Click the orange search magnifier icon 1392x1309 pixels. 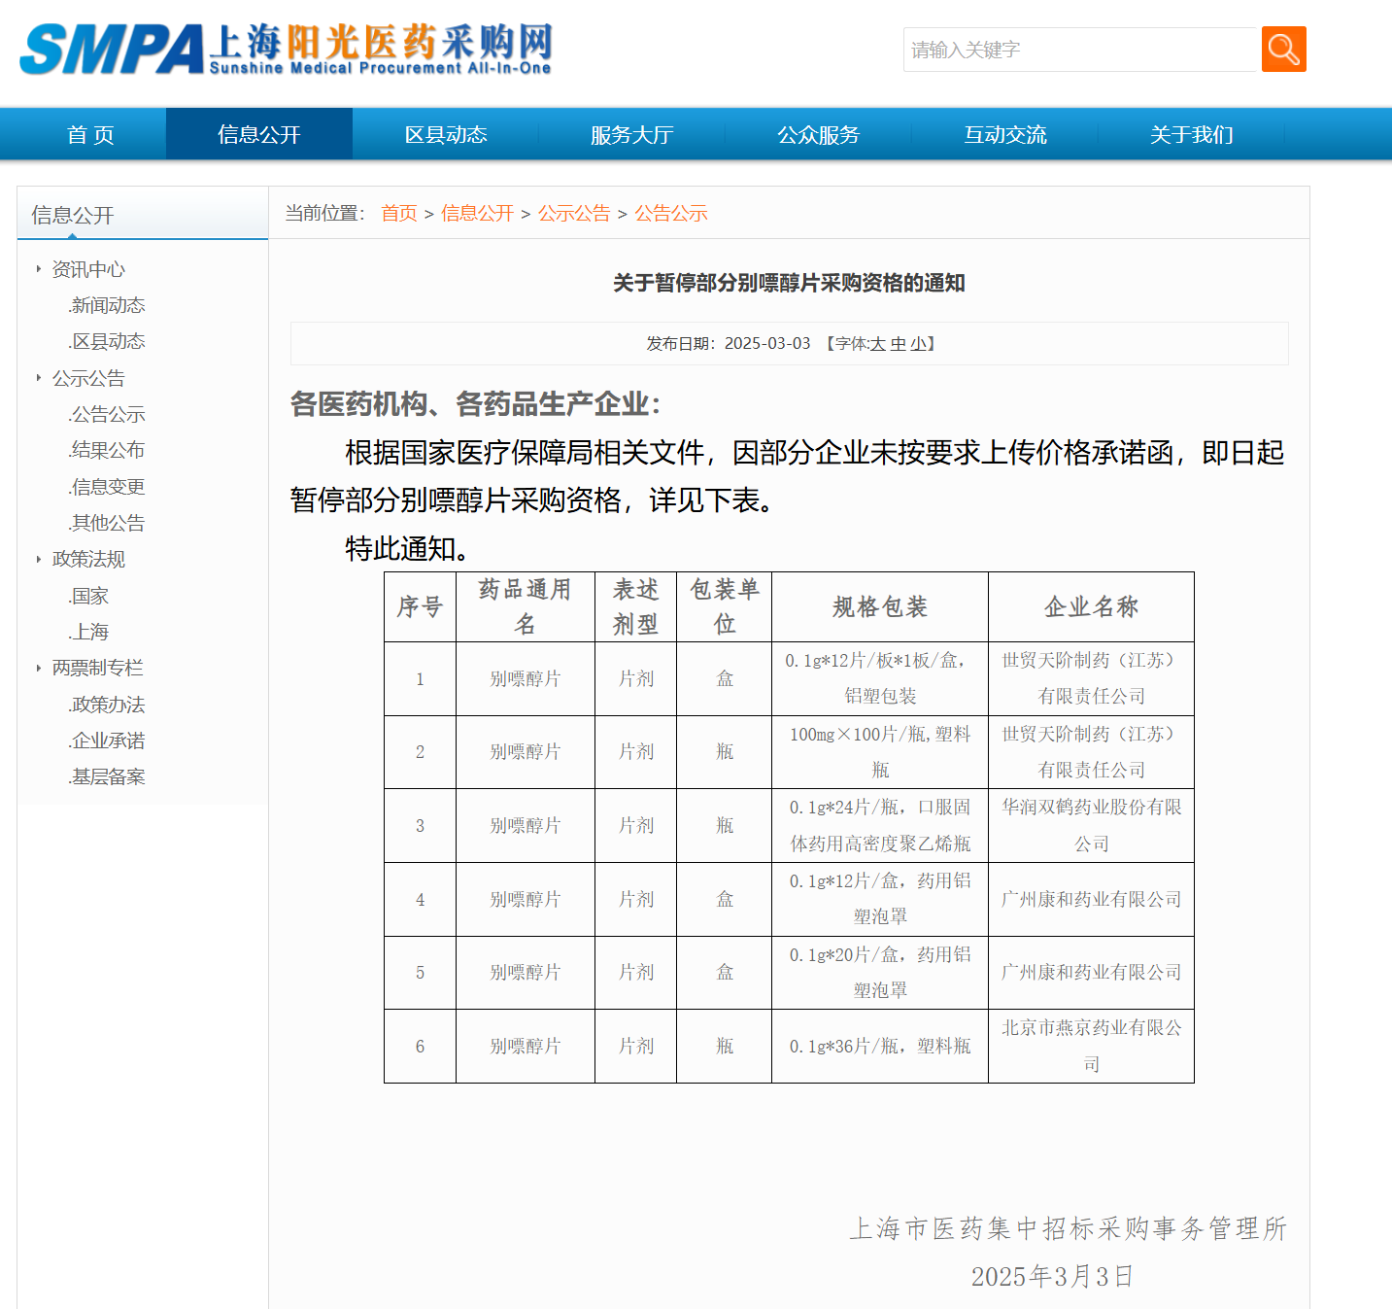1283,50
